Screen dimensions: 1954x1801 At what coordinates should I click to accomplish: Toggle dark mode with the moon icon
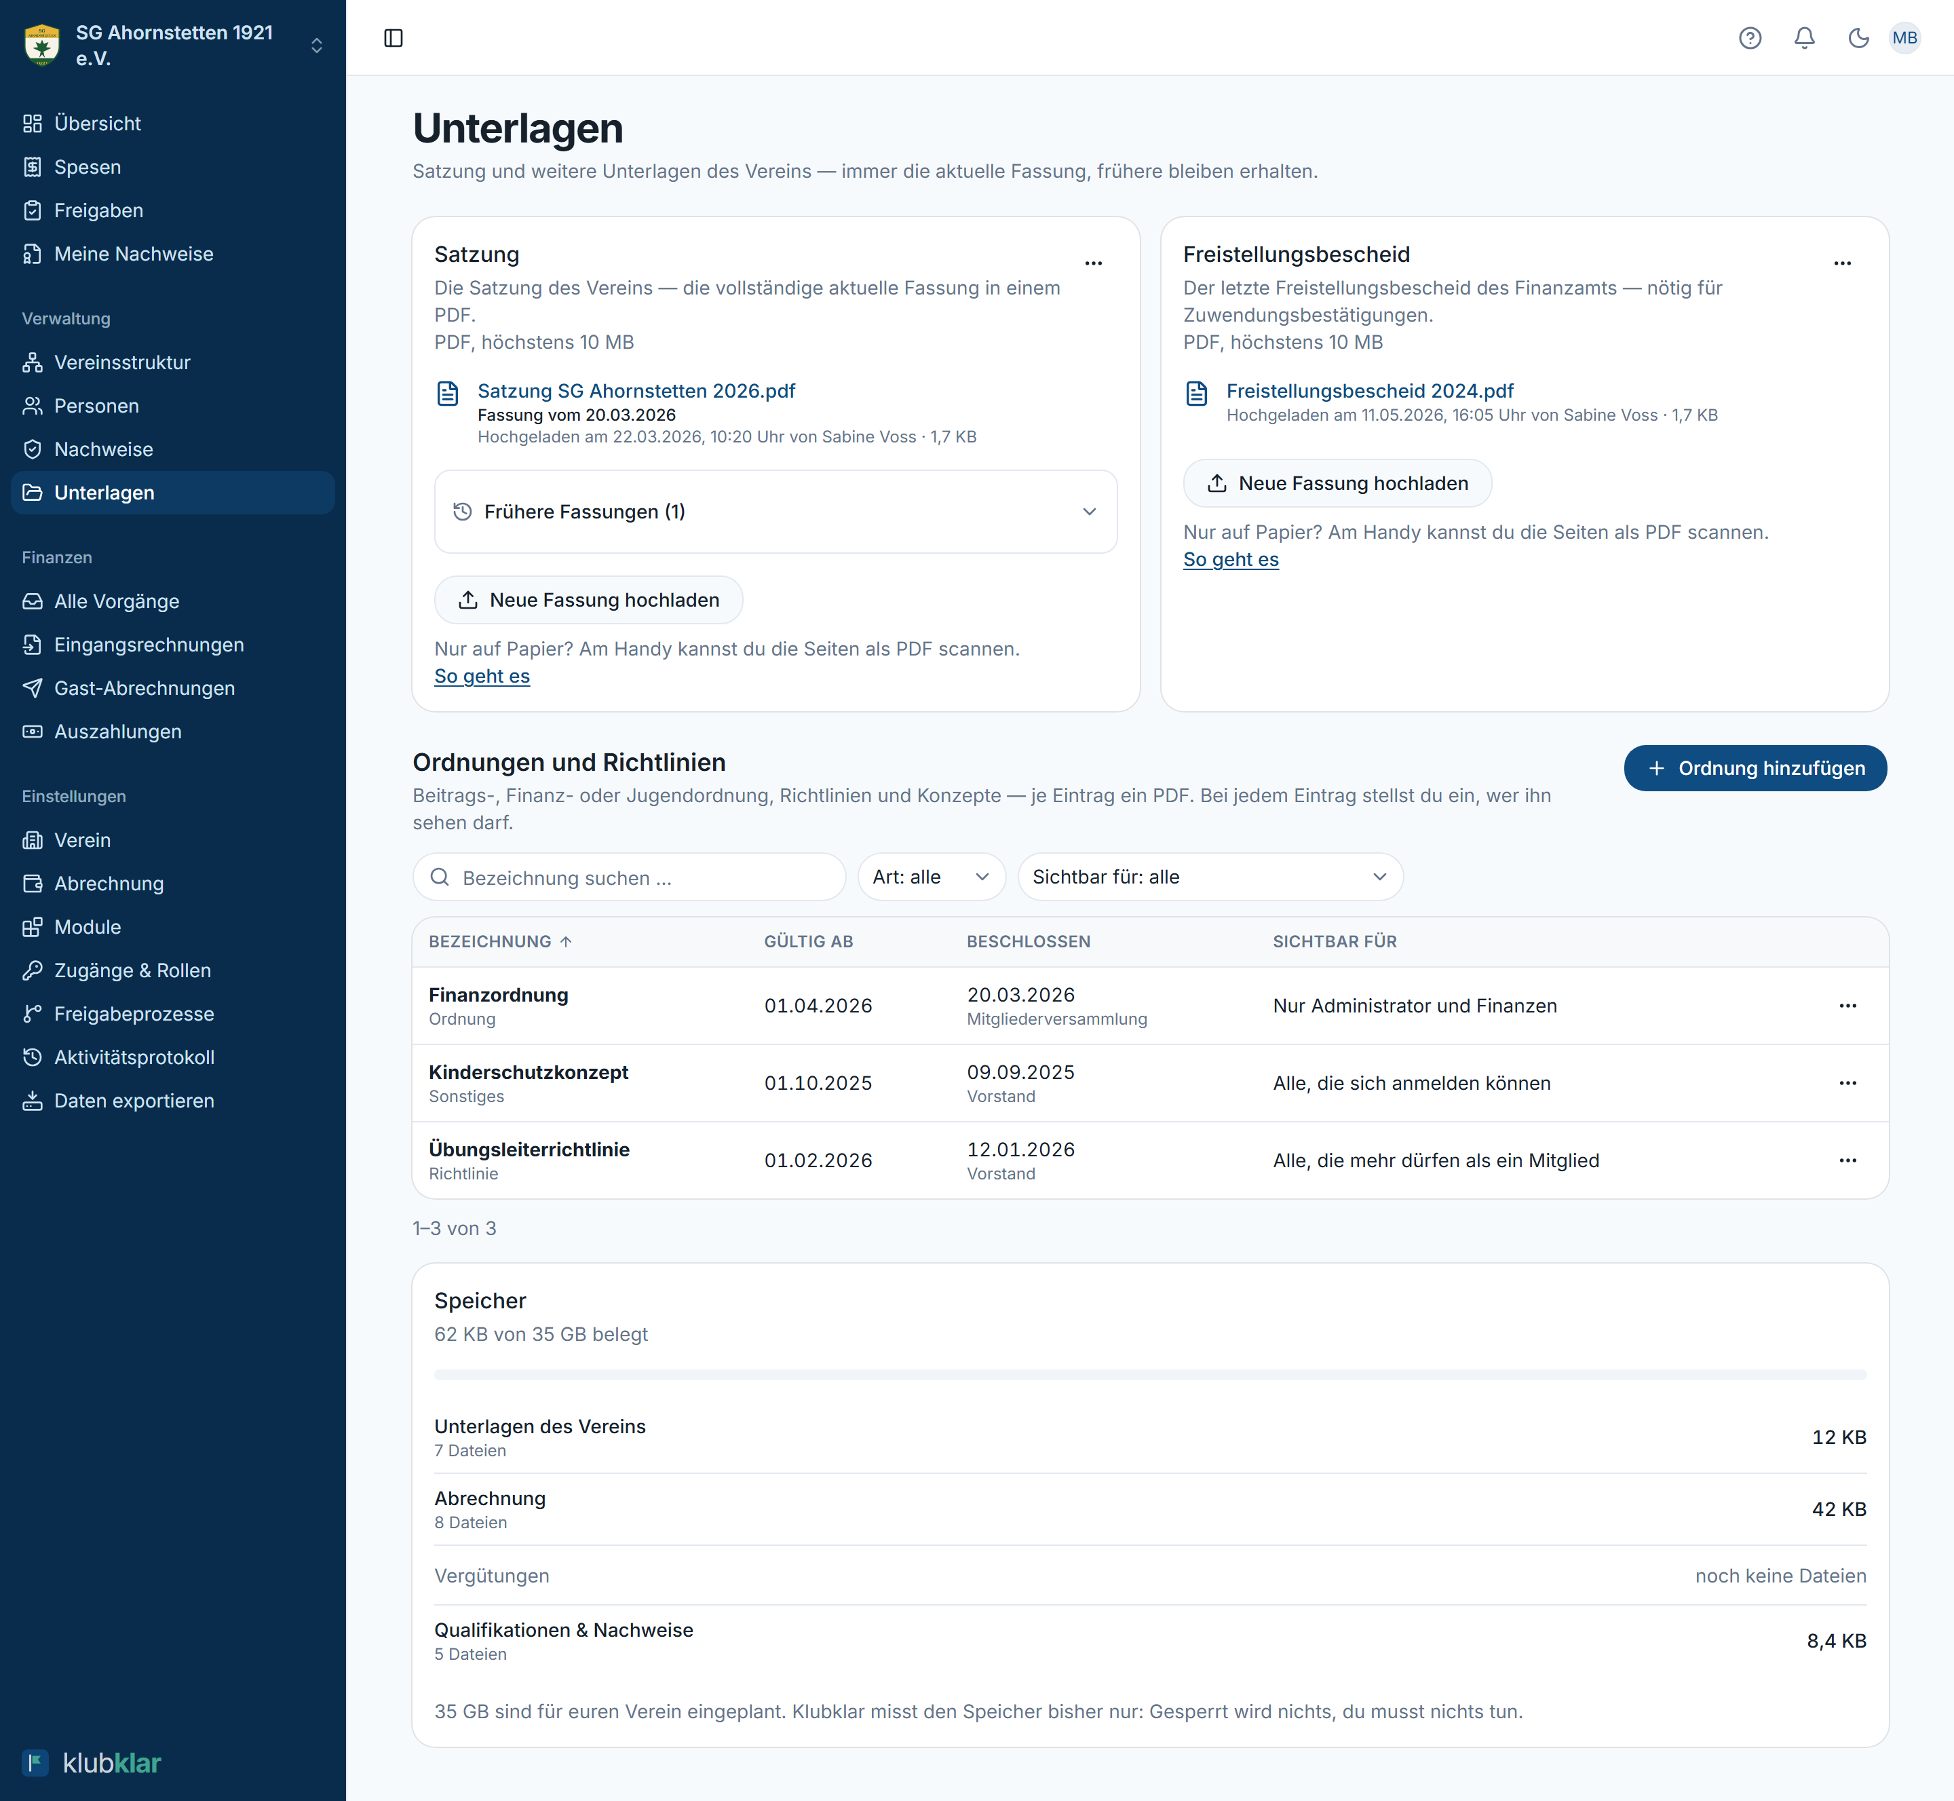1858,38
